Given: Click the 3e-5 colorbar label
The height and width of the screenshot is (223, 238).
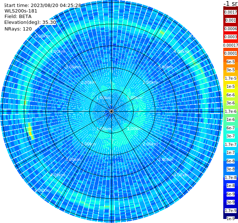Looking at the screenshot, I should pyautogui.click(x=231, y=70).
